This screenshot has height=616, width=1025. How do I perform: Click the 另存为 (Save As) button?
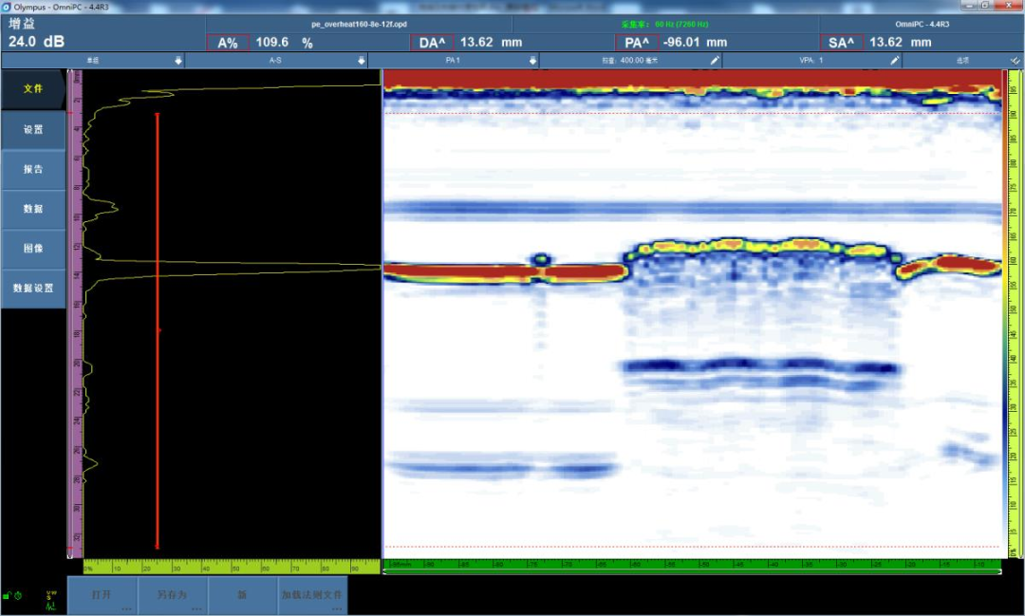click(172, 595)
